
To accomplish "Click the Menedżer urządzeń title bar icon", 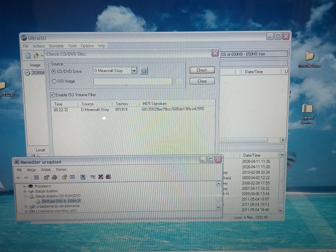I will pyautogui.click(x=17, y=162).
